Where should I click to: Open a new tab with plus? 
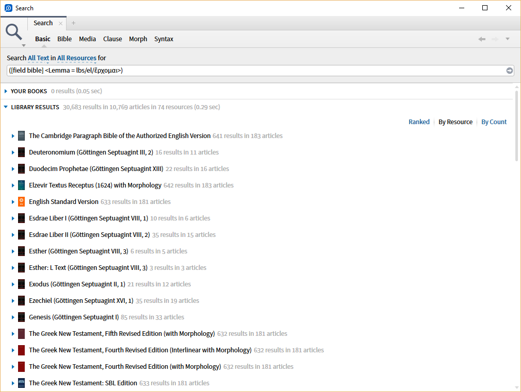73,23
